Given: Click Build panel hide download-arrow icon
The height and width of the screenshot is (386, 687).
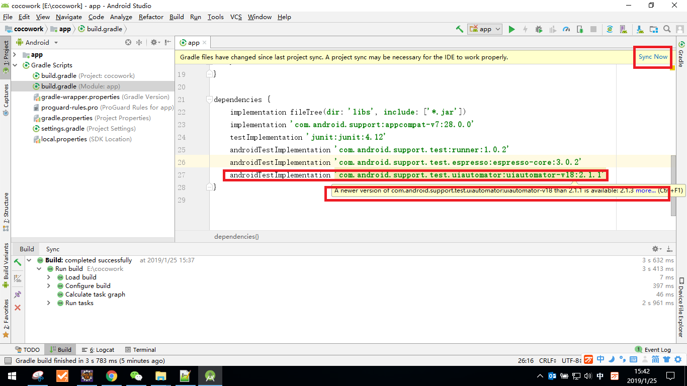Looking at the screenshot, I should (x=669, y=249).
